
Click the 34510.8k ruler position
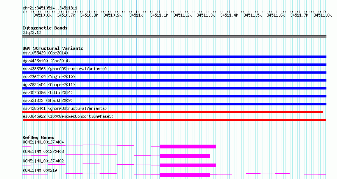point(89,15)
